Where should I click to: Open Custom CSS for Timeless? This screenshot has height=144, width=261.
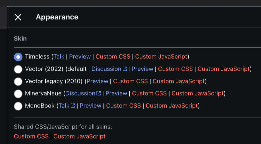click(113, 57)
